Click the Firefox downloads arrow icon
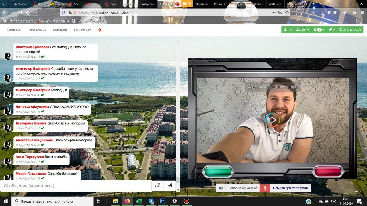Screen dimensions: 367x206 pos(322,13)
